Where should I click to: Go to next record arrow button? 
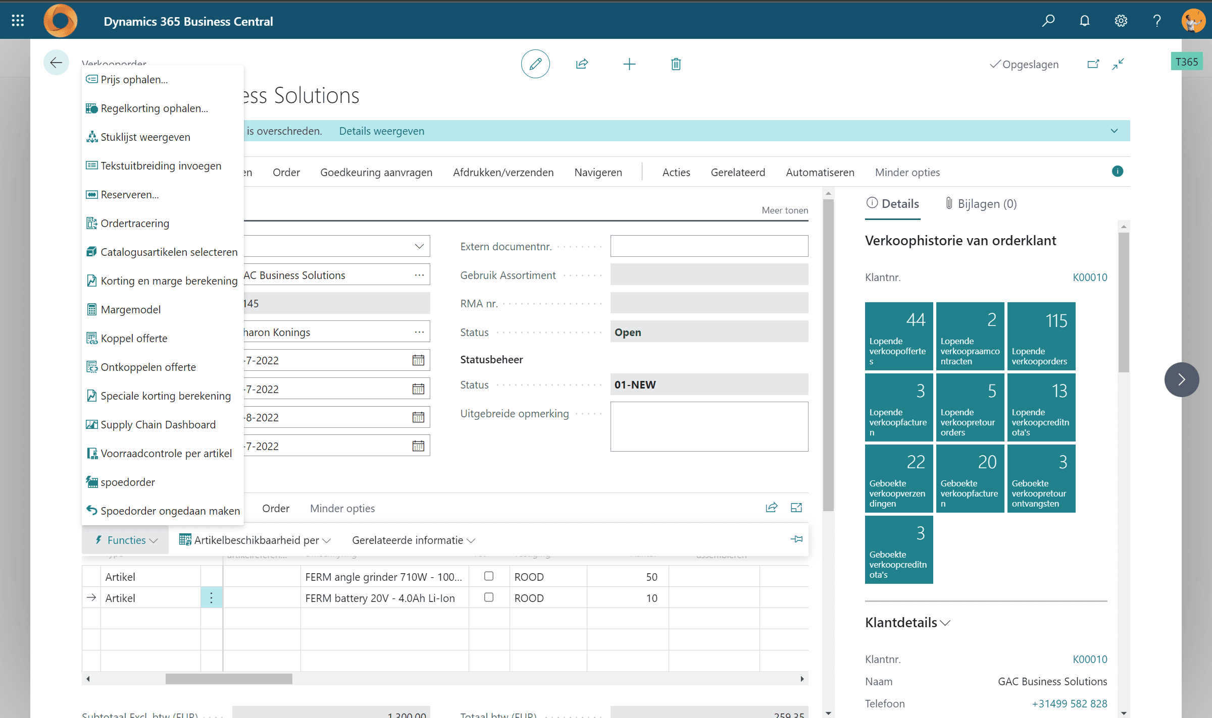click(x=1182, y=379)
